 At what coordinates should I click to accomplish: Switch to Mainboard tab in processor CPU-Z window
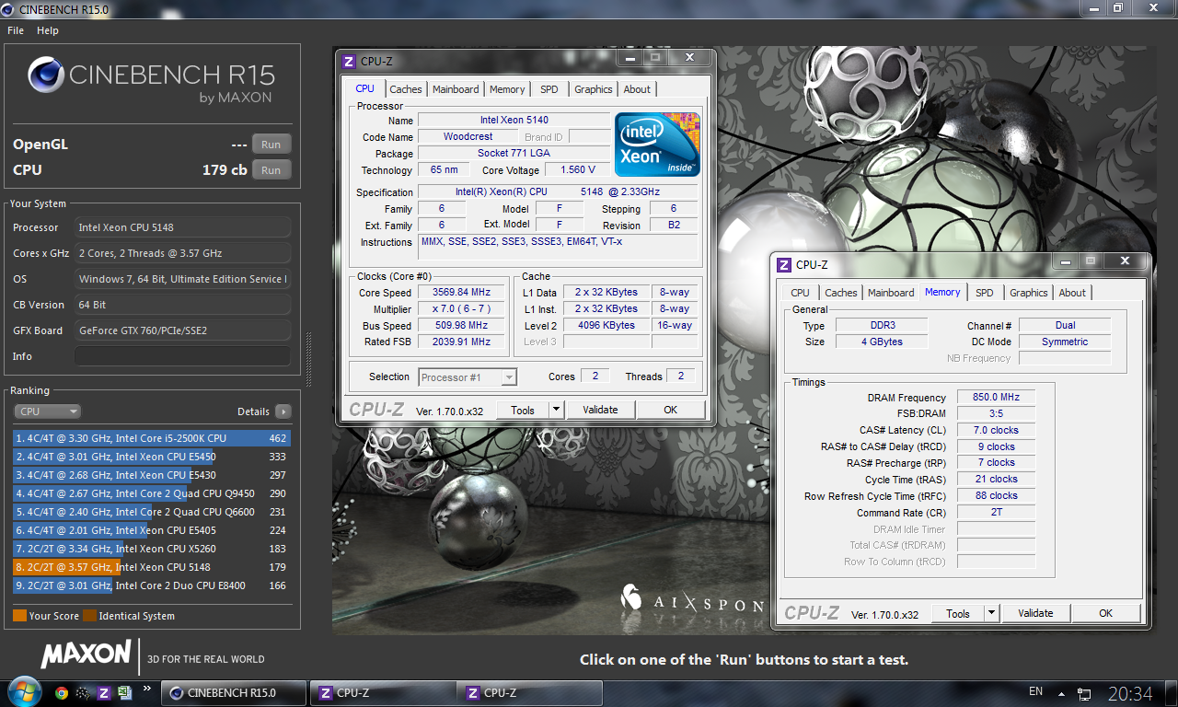pyautogui.click(x=456, y=89)
